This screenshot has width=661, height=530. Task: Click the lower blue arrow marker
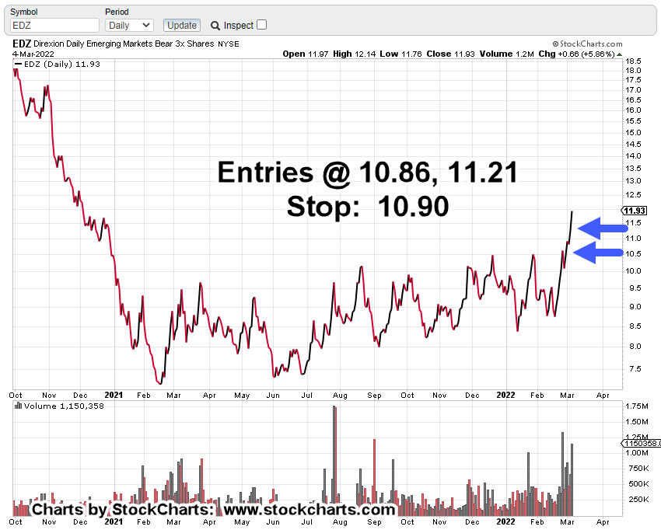(x=603, y=251)
